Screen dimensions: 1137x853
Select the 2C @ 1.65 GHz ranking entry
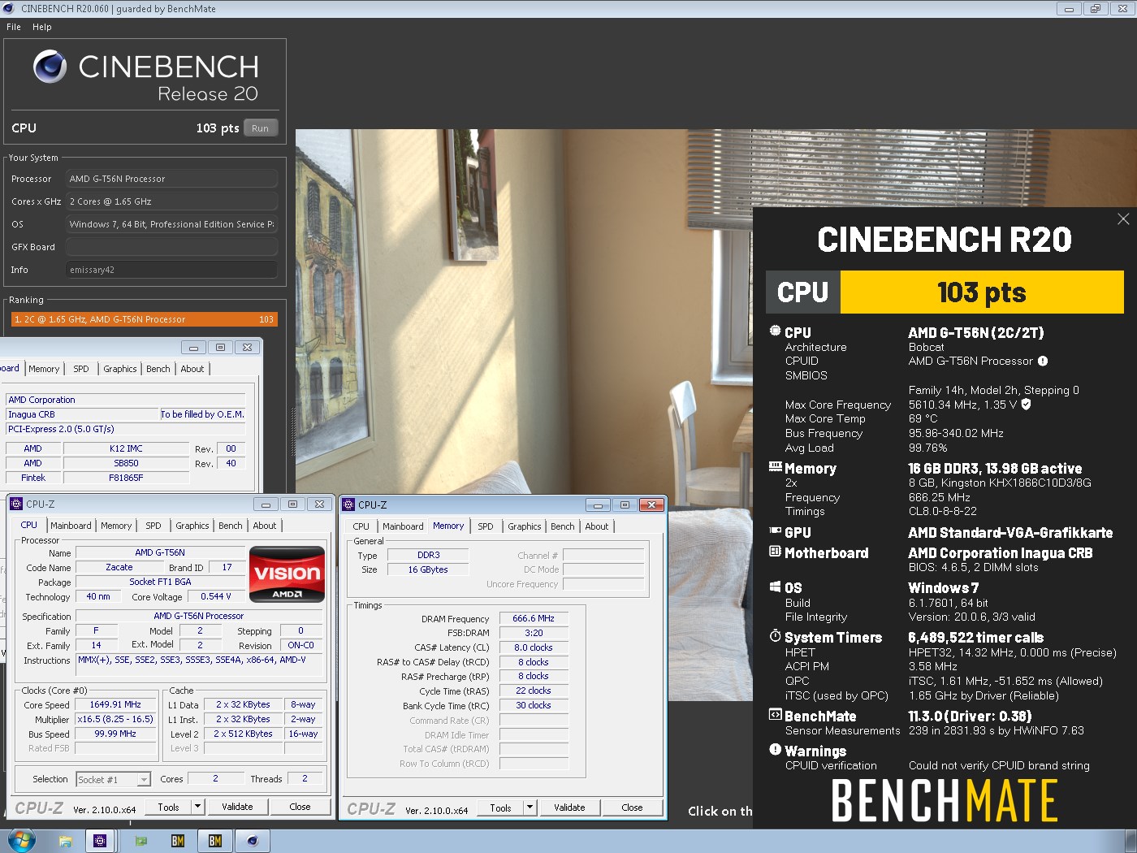[144, 319]
